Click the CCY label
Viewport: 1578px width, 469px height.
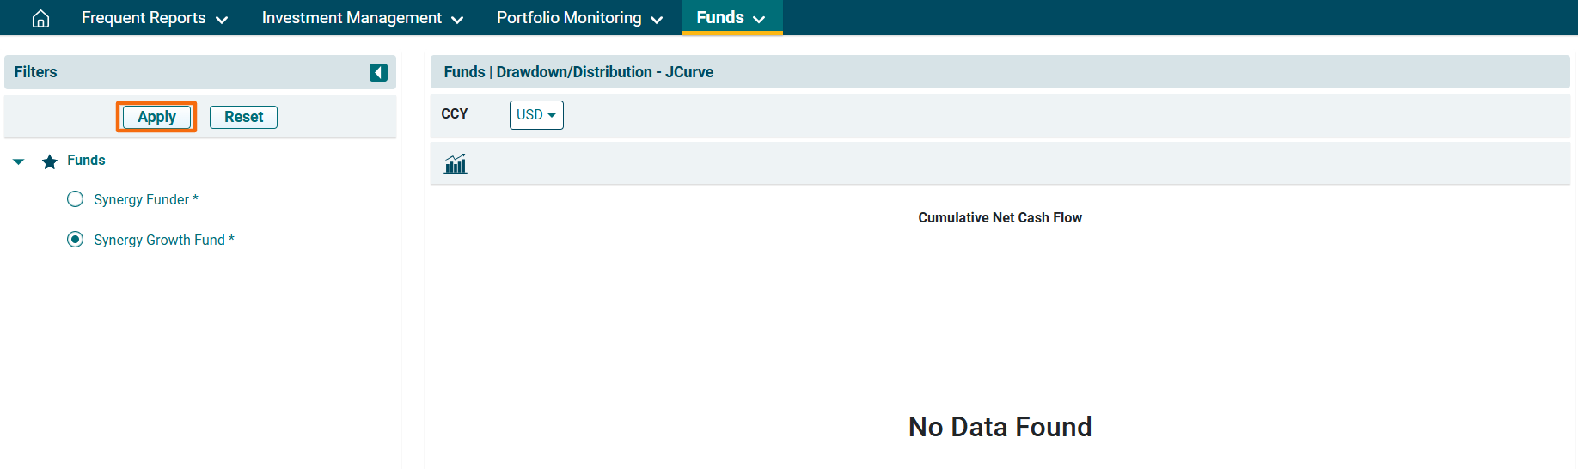coord(455,114)
